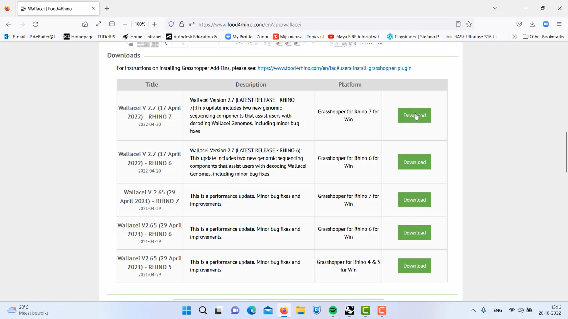
Task: Open the Firefox application menu
Action: (x=559, y=24)
